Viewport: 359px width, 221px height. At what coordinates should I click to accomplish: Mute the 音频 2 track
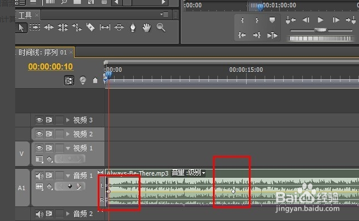point(39,214)
